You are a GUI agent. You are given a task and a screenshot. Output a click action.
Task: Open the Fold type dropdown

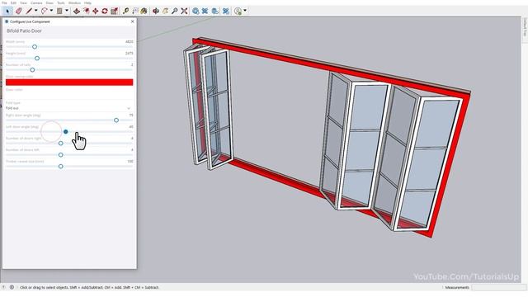click(x=69, y=108)
